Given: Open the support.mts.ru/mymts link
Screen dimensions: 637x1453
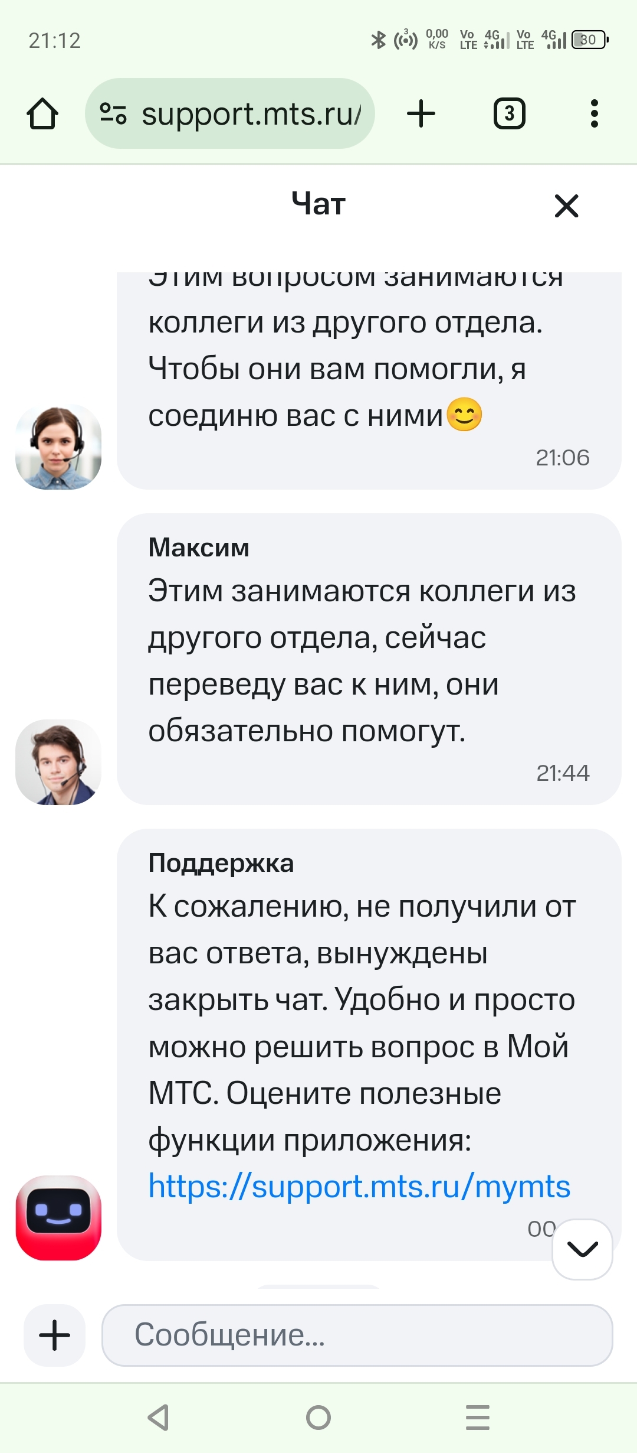Looking at the screenshot, I should click(359, 1186).
